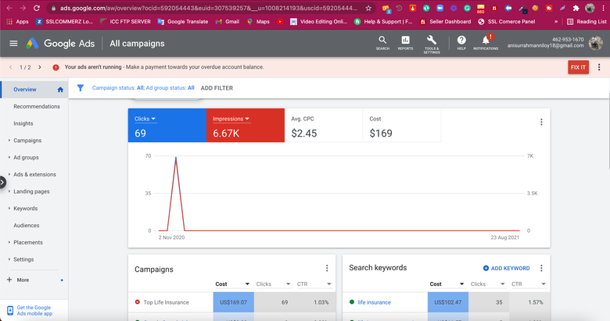The width and height of the screenshot is (610, 321).
Task: Click ADD KEYWORD in Search keywords
Action: [x=506, y=269]
